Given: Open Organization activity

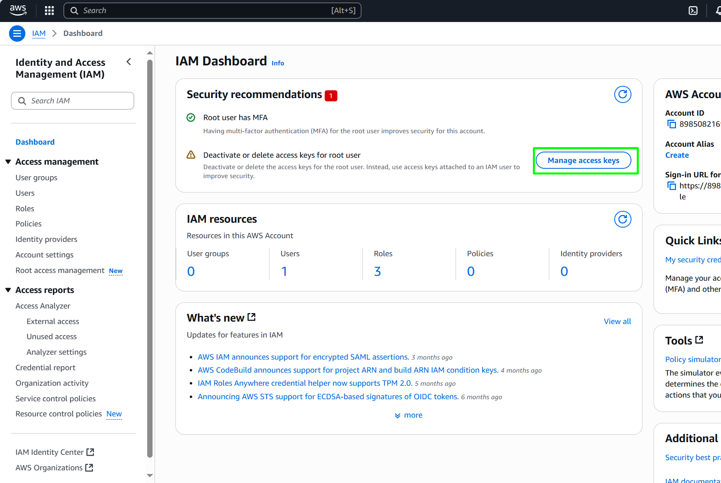Looking at the screenshot, I should [x=52, y=383].
